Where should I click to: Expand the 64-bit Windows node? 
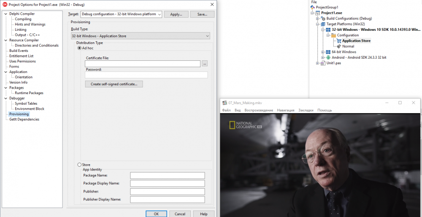(x=323, y=52)
